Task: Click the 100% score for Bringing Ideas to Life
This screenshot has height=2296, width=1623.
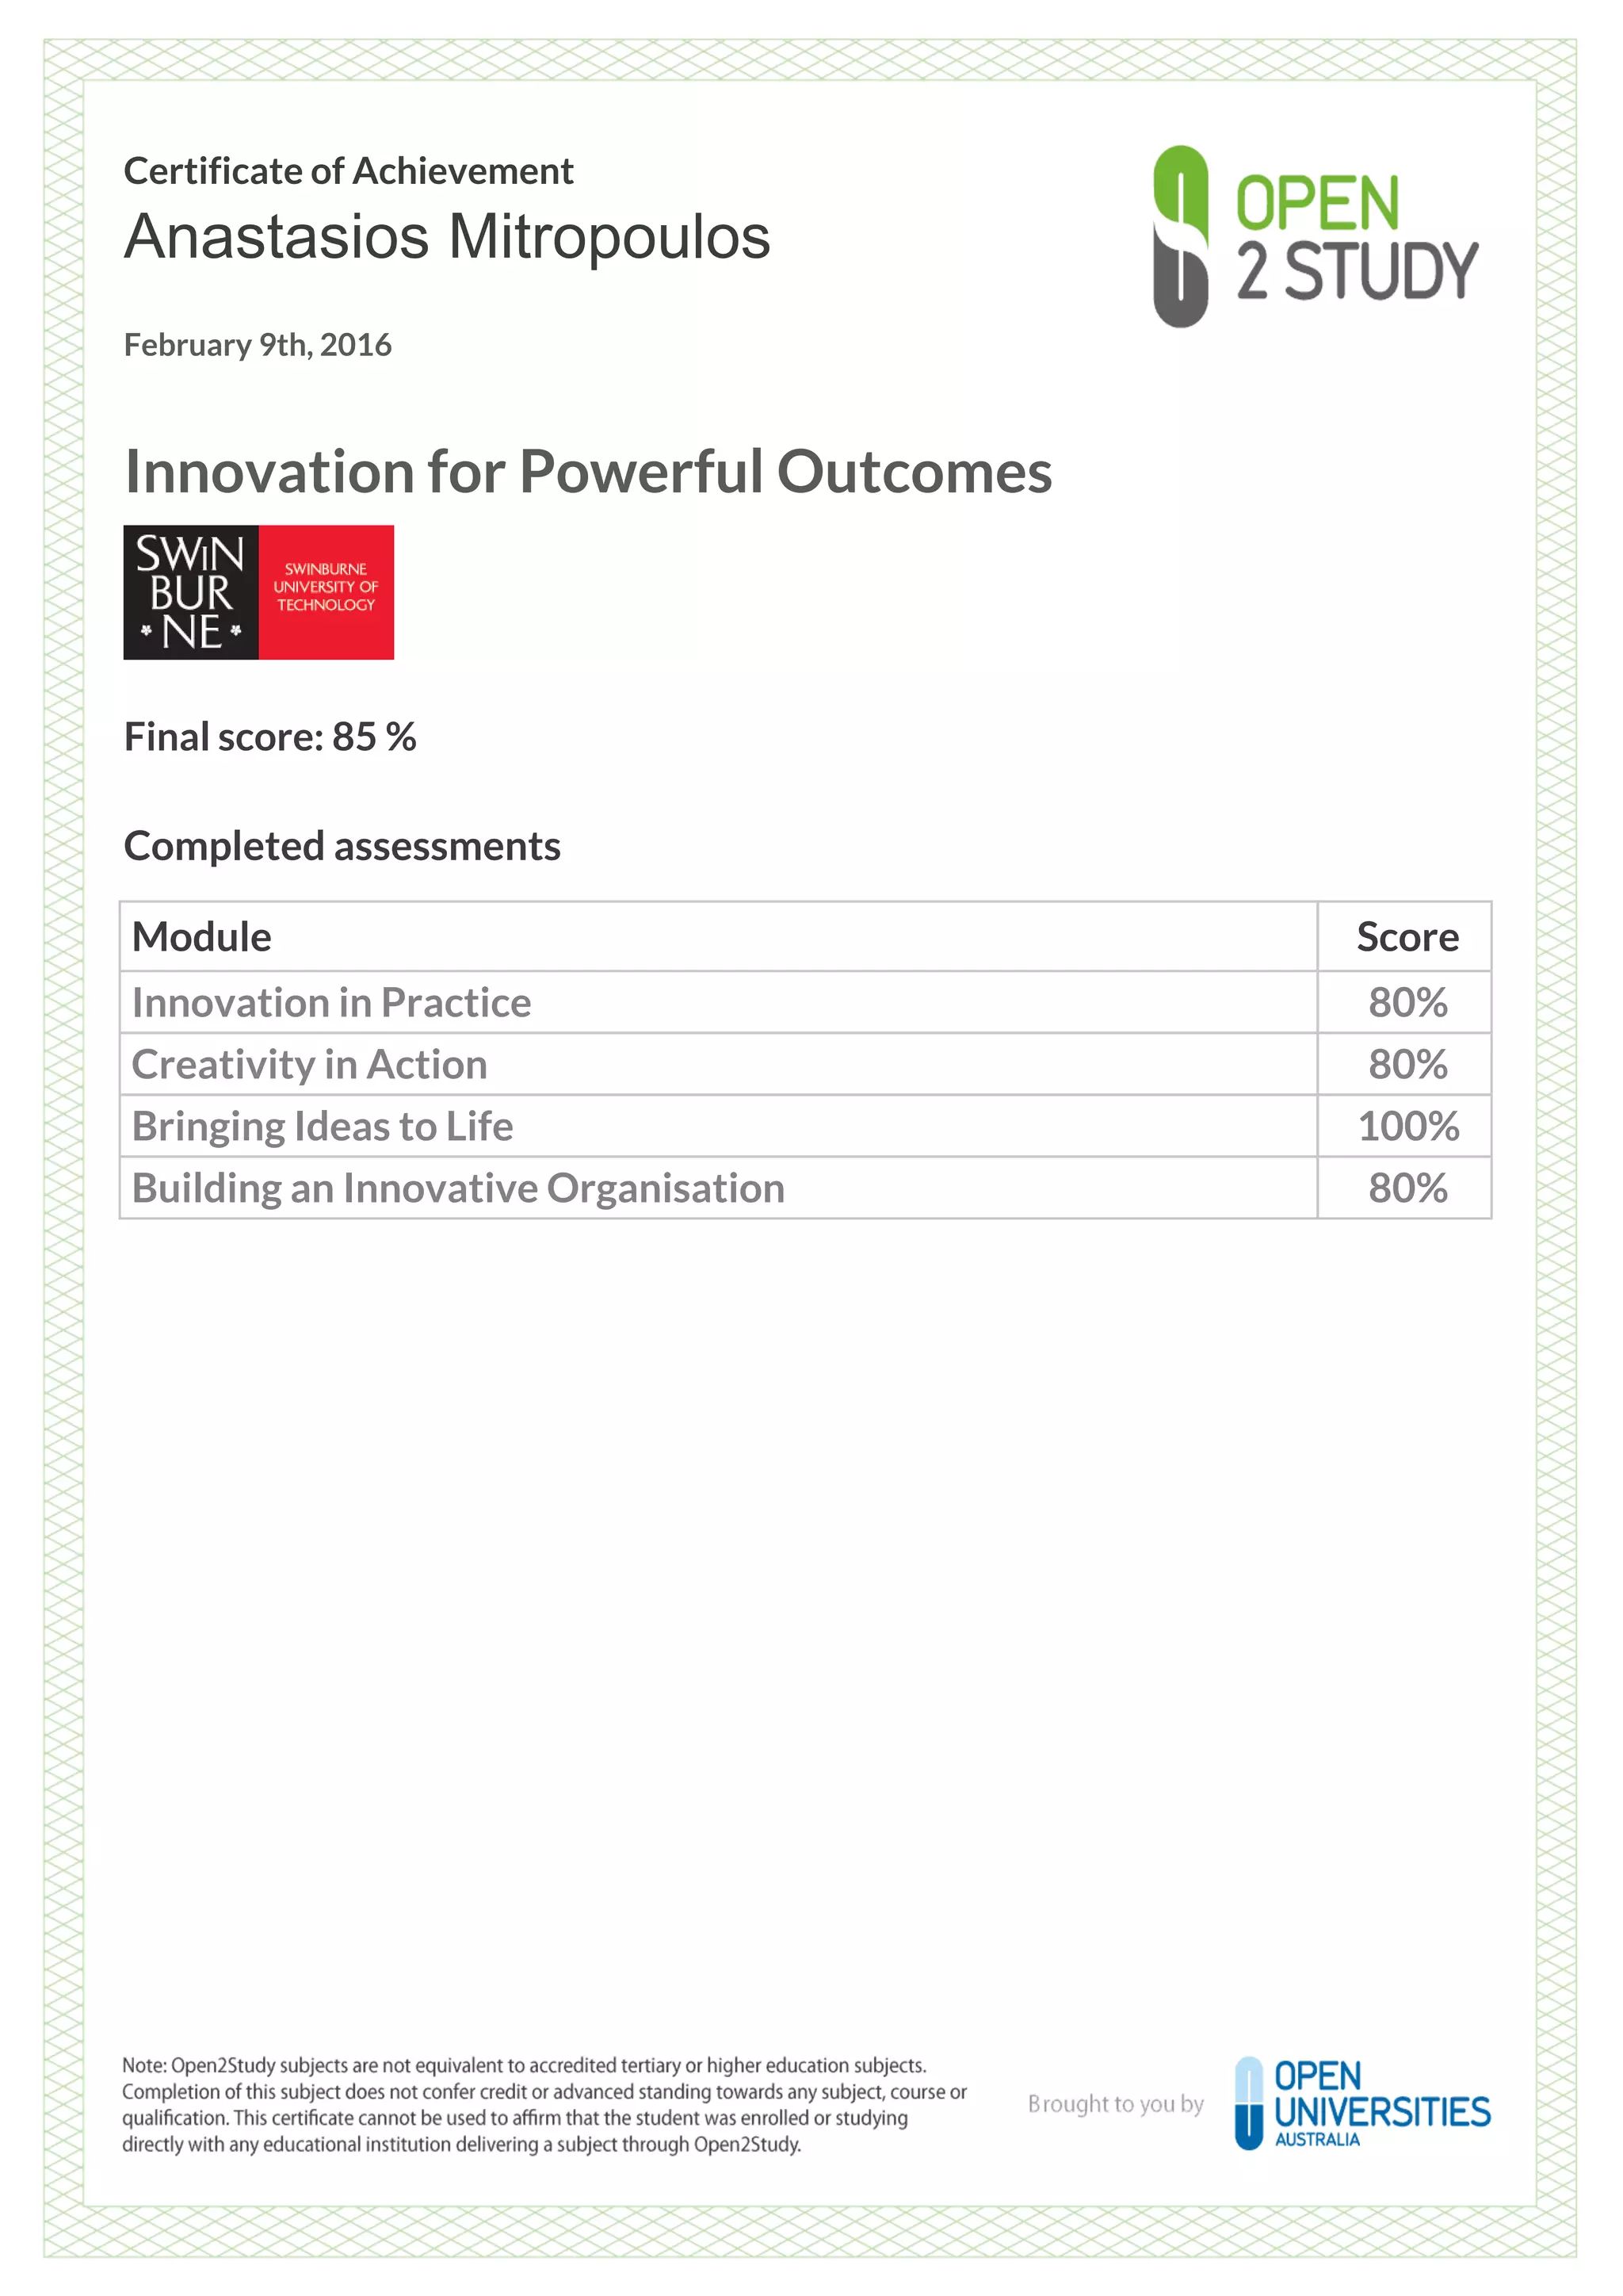Action: (1408, 1127)
